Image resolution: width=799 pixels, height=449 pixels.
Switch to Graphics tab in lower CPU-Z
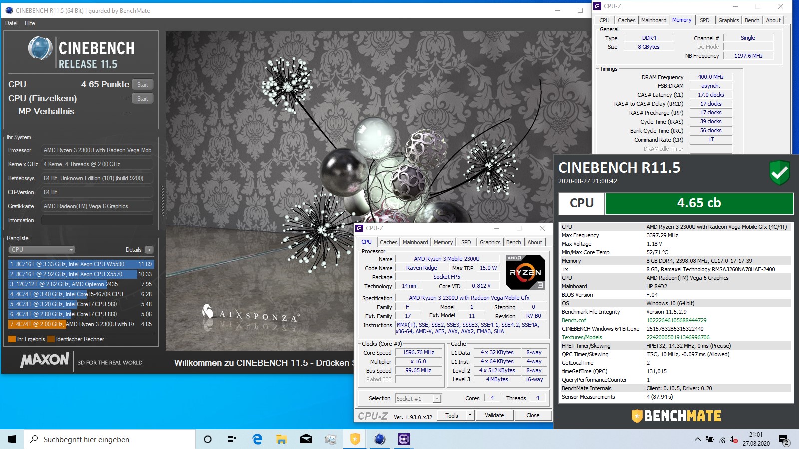[490, 242]
